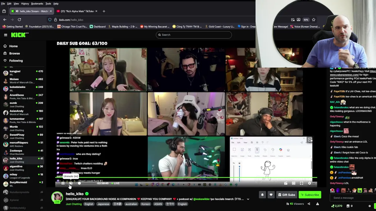The image size is (376, 211).
Task: Click the clip icon in player controls
Action: click(286, 183)
